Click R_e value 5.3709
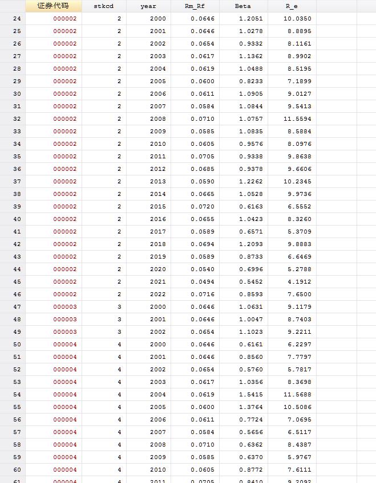 click(300, 232)
